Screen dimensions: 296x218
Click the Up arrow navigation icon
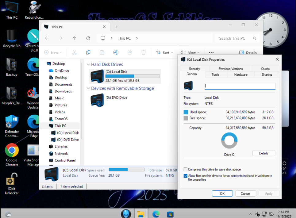click(74, 38)
